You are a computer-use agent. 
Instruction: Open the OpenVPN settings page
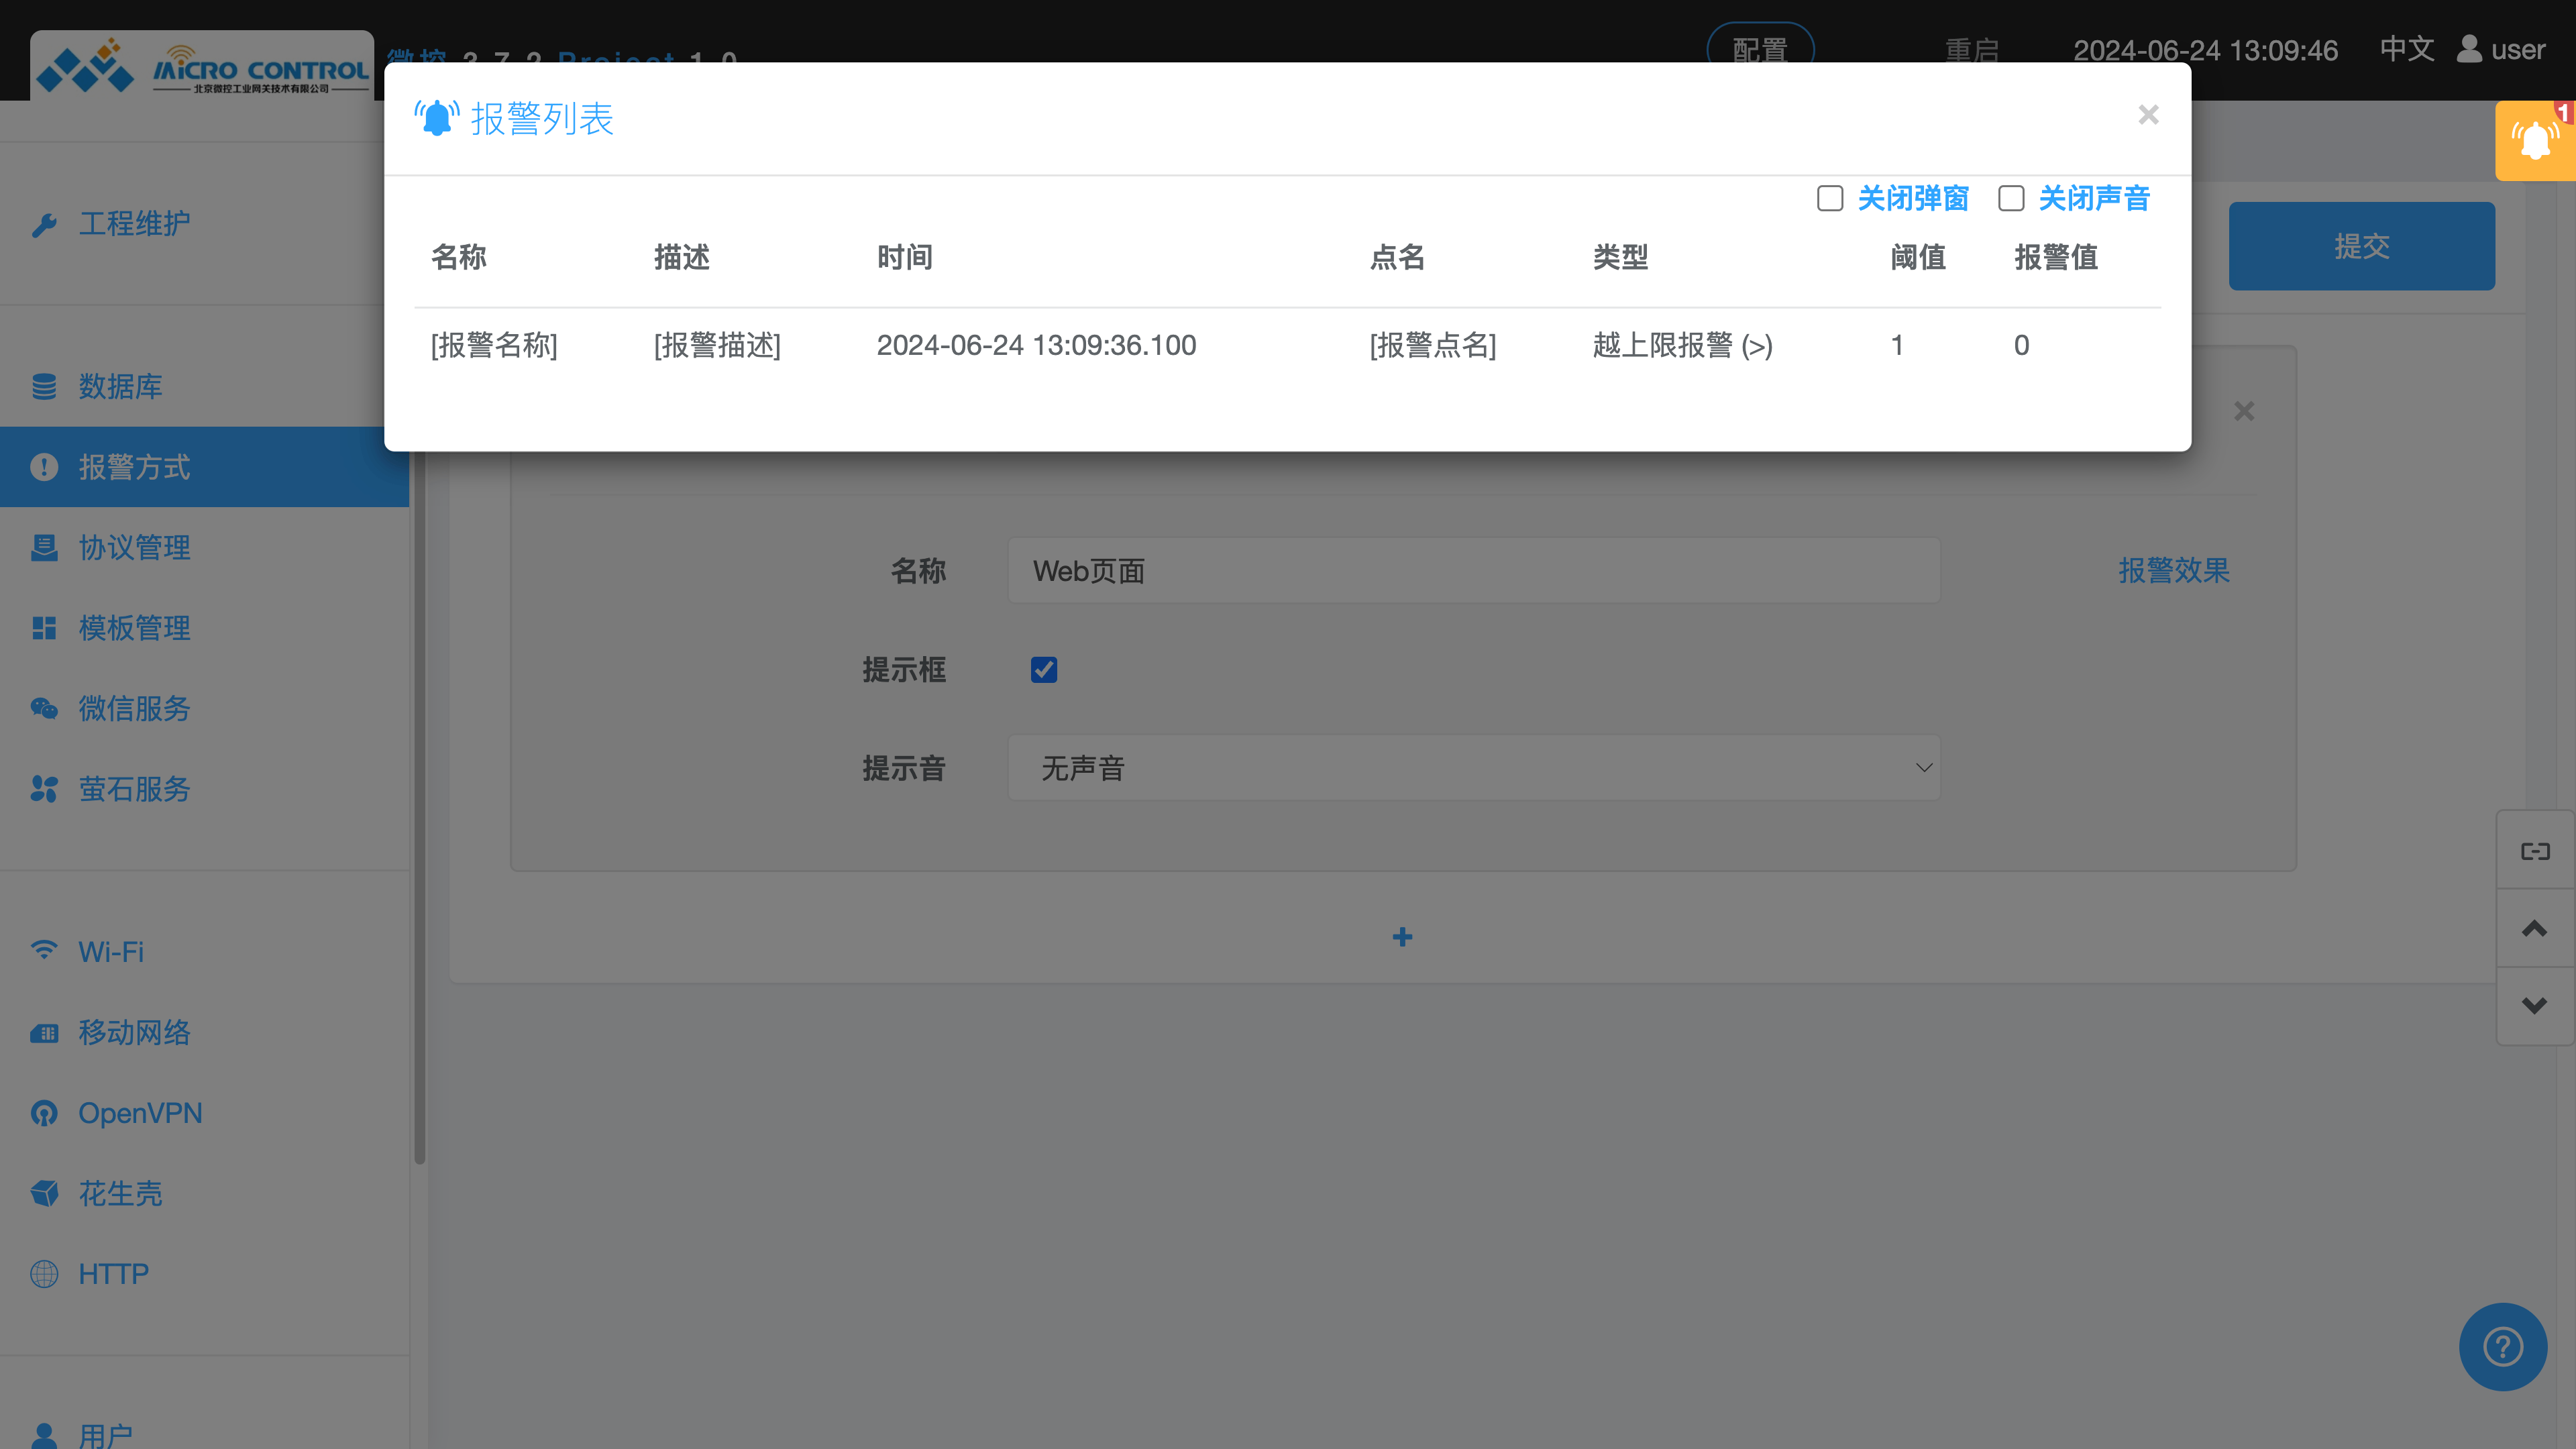point(140,1113)
